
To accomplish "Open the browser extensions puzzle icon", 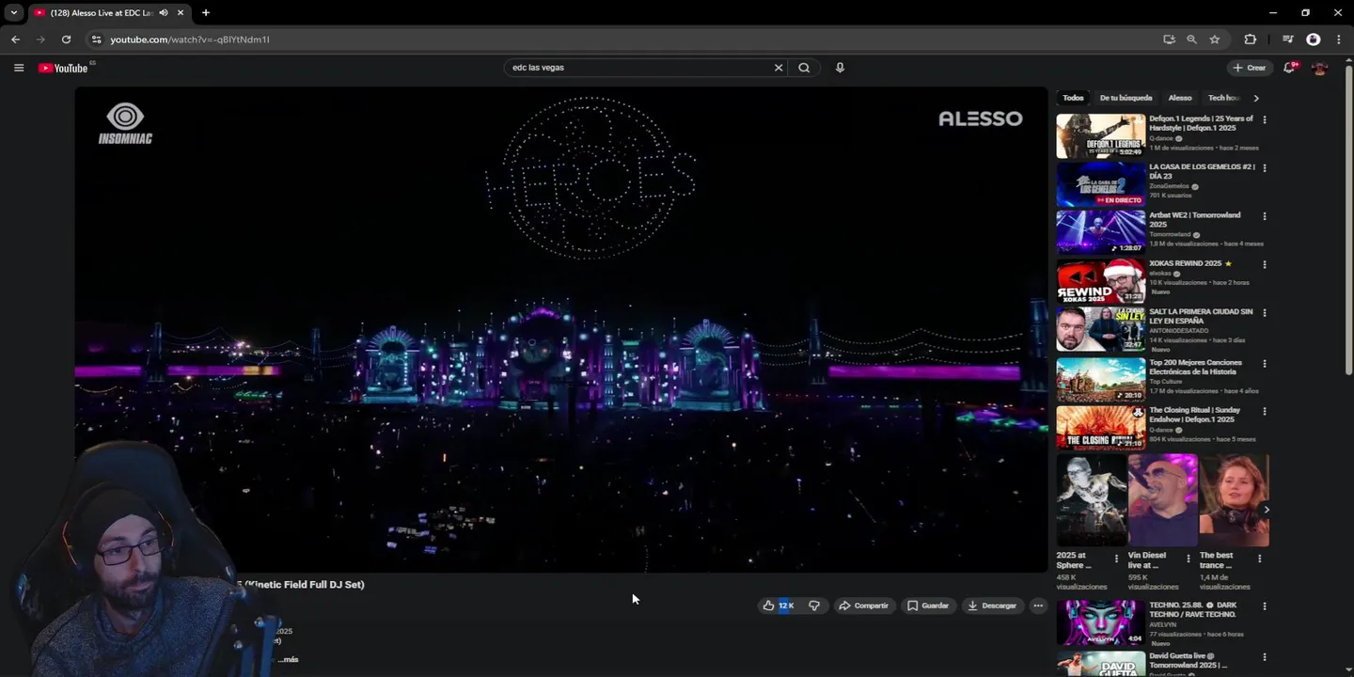I will click(1250, 39).
